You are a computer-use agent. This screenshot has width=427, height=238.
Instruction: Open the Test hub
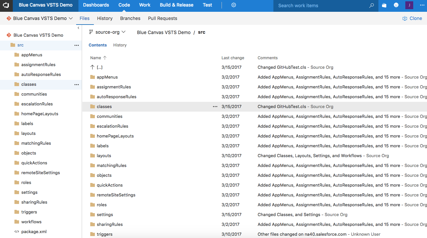207,5
